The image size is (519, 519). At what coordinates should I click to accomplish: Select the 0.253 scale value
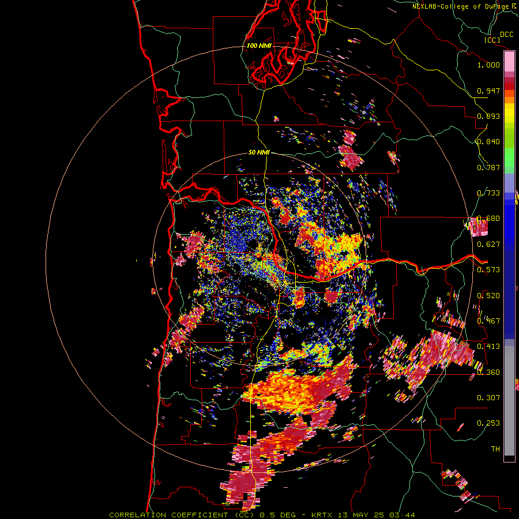(x=488, y=423)
